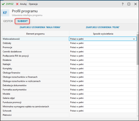Select the Obsługa finansów row label
139x121 pixels.
pos(12,73)
